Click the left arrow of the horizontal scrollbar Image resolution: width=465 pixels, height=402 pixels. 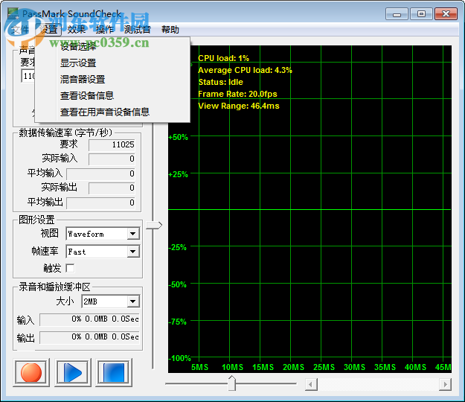click(311, 384)
